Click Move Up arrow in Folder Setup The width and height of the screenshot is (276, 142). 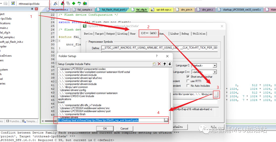[165, 64]
